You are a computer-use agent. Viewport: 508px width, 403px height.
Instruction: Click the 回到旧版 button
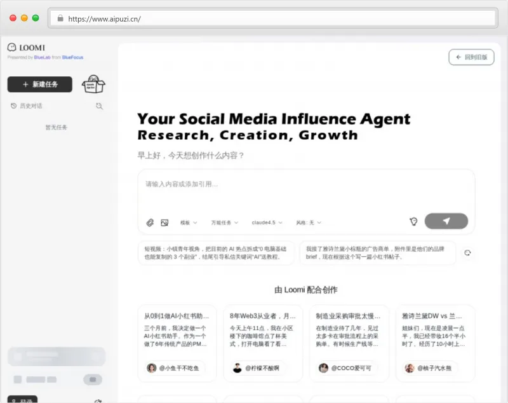(x=471, y=57)
